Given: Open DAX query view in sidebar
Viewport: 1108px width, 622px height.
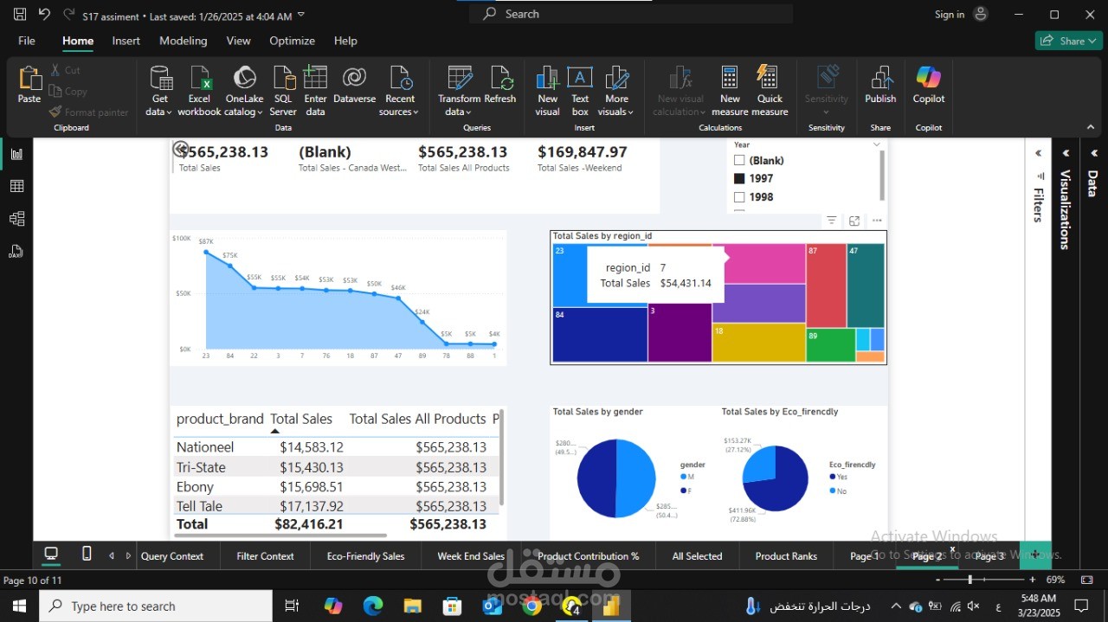Looking at the screenshot, I should 16,252.
